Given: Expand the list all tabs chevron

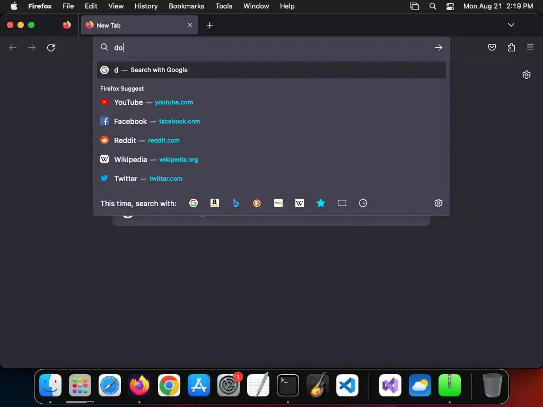Looking at the screenshot, I should pyautogui.click(x=511, y=25).
